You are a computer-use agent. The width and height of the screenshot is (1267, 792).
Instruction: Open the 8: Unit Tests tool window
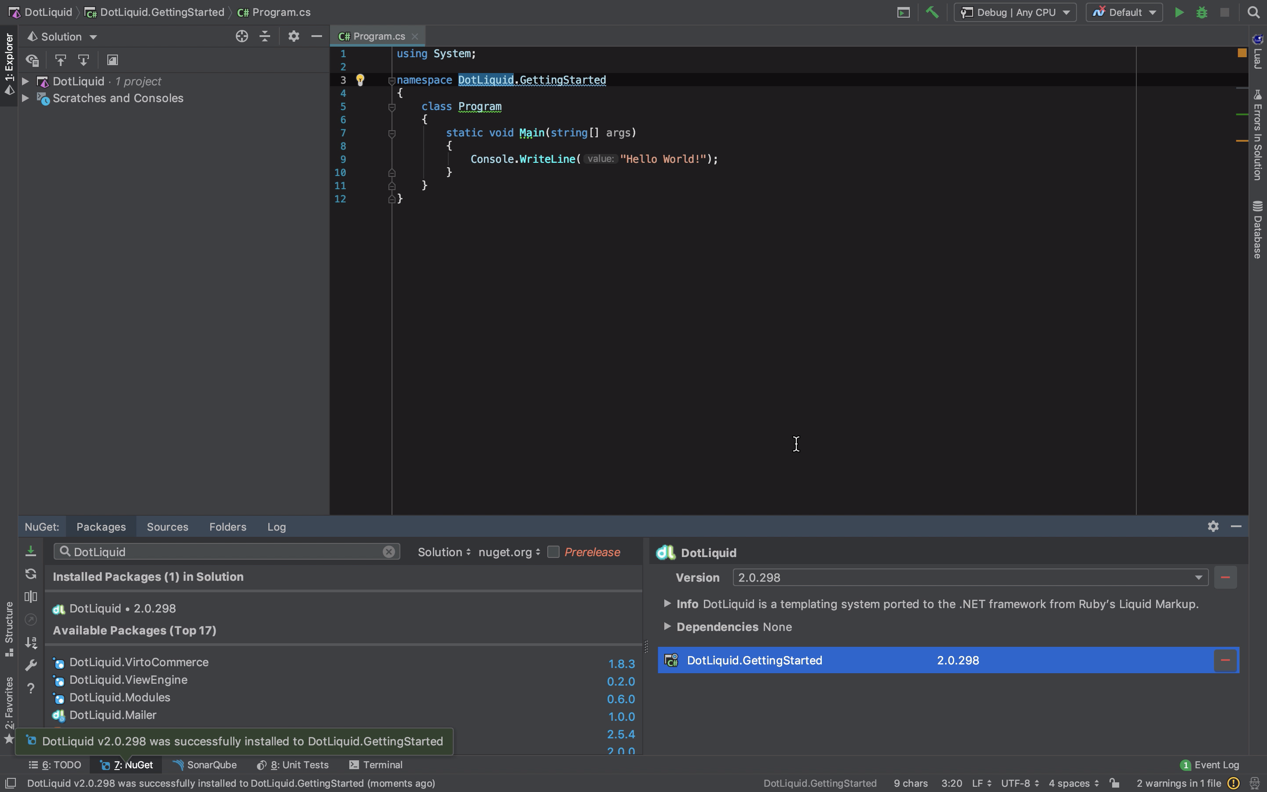[293, 765]
